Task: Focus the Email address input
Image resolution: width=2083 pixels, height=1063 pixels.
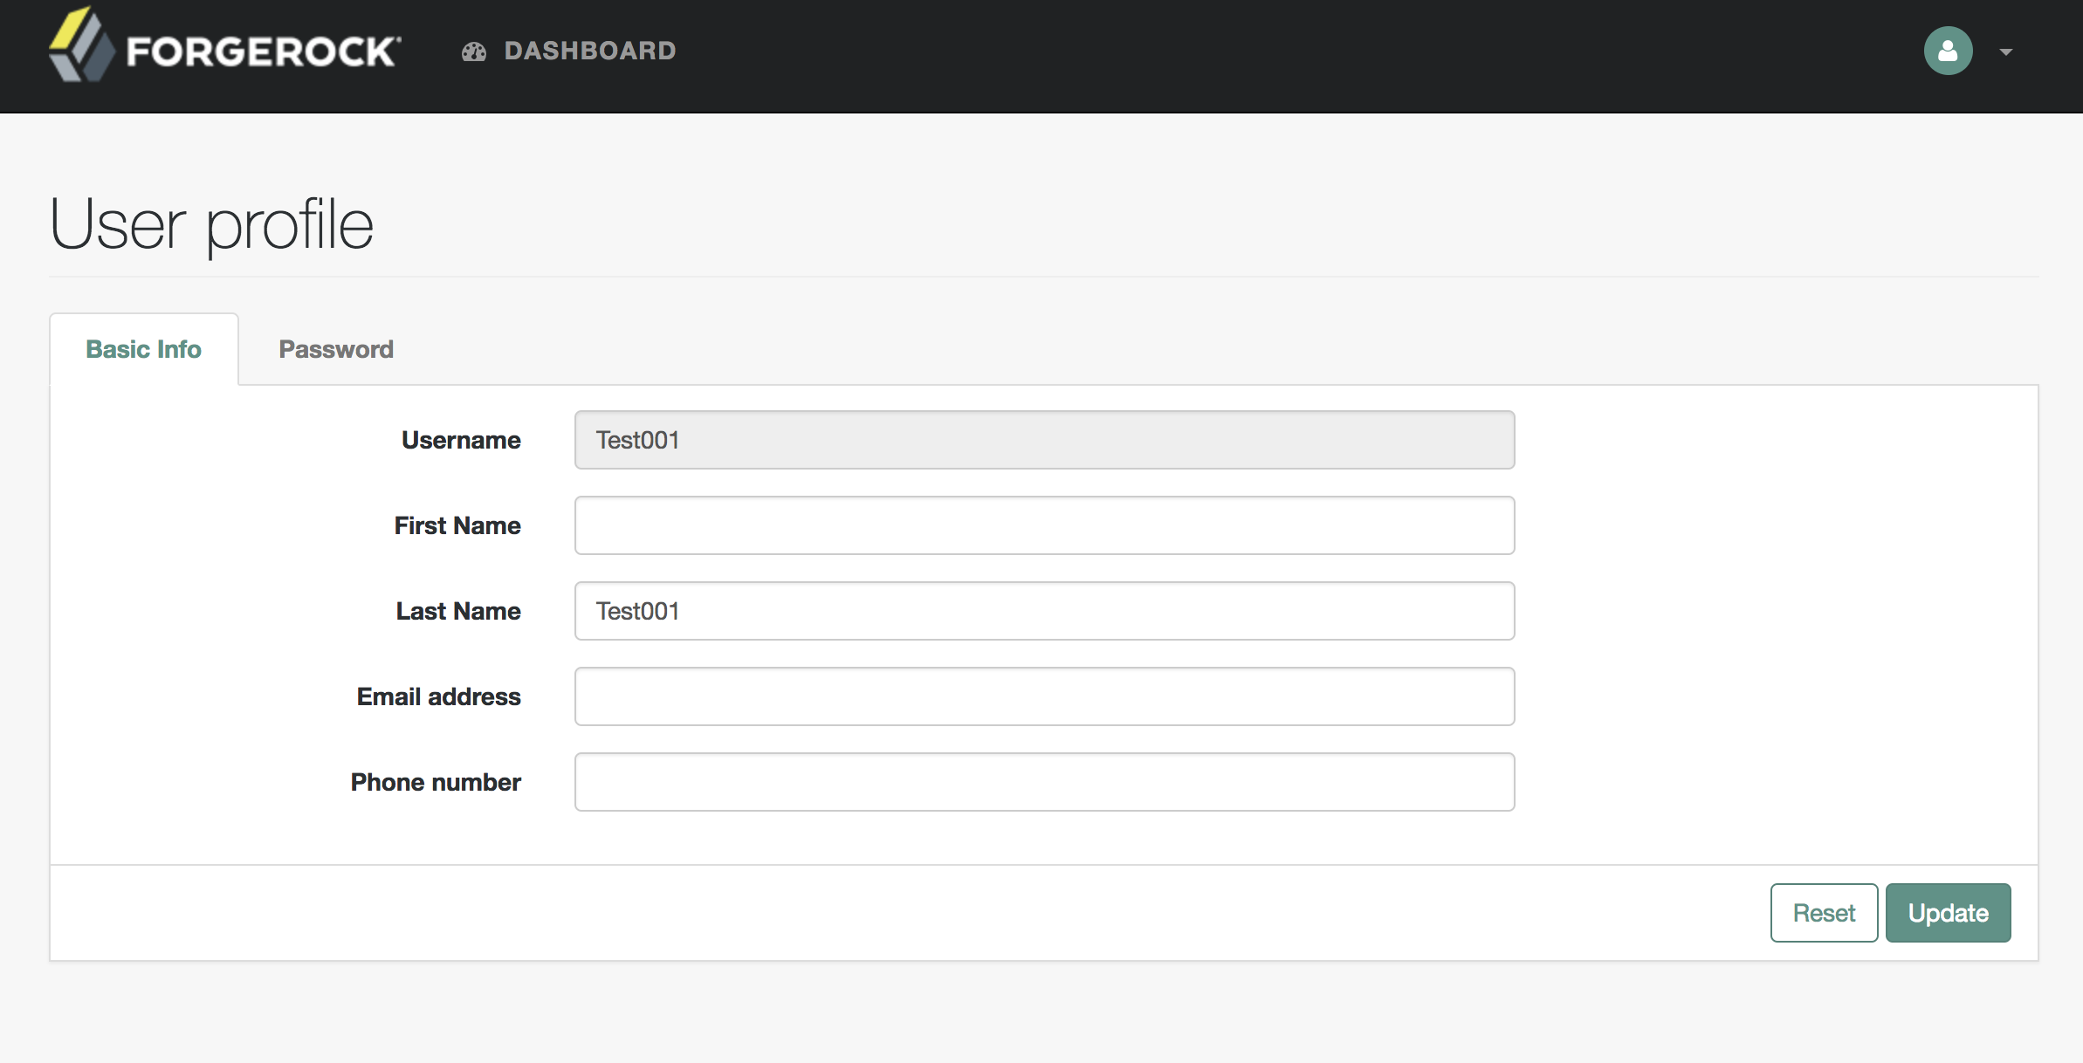Action: [x=1044, y=696]
